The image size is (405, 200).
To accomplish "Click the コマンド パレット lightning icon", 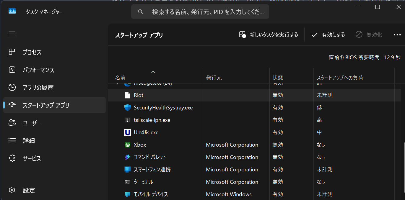I will [x=128, y=157].
